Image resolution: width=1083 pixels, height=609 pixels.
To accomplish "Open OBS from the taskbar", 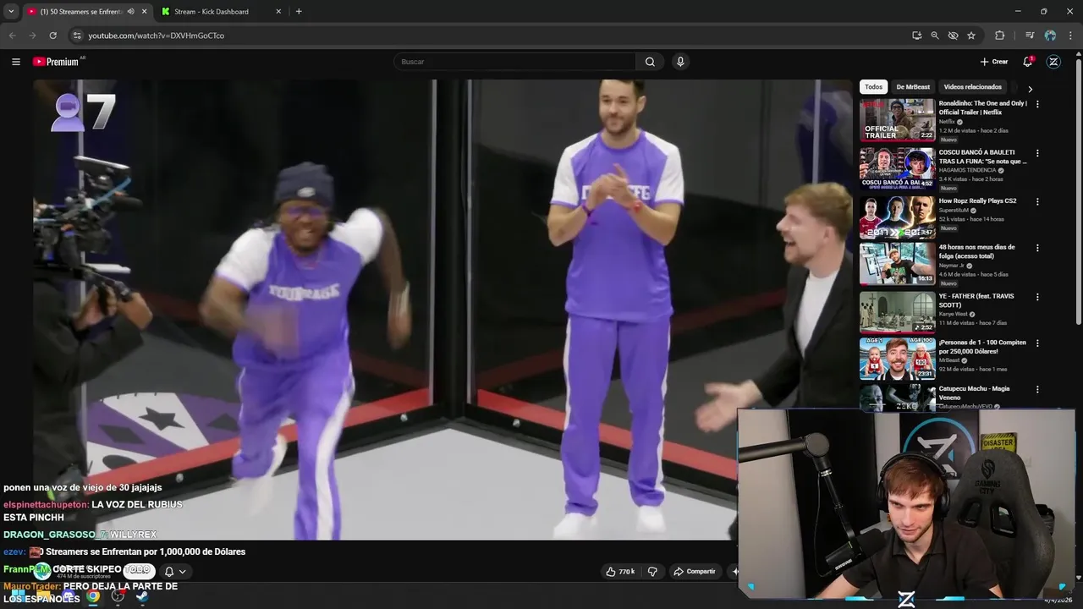I will coord(118,596).
